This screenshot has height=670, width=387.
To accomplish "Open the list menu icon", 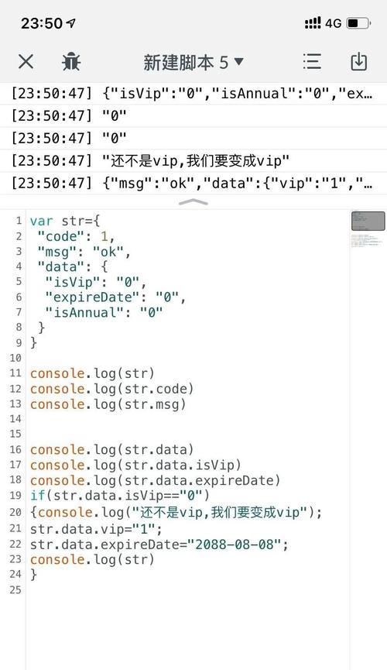I will coord(312,62).
